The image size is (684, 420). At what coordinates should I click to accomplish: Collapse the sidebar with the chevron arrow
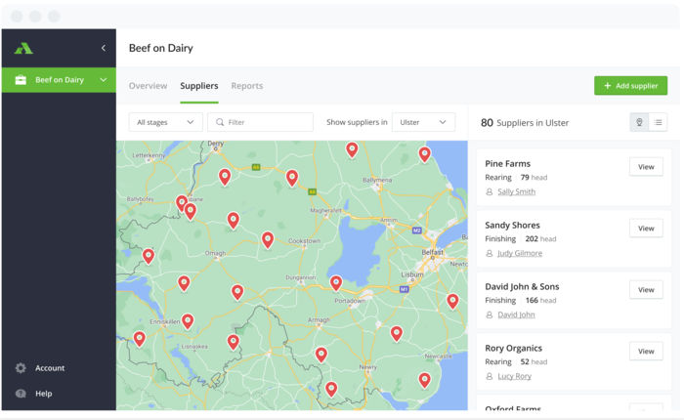click(104, 48)
